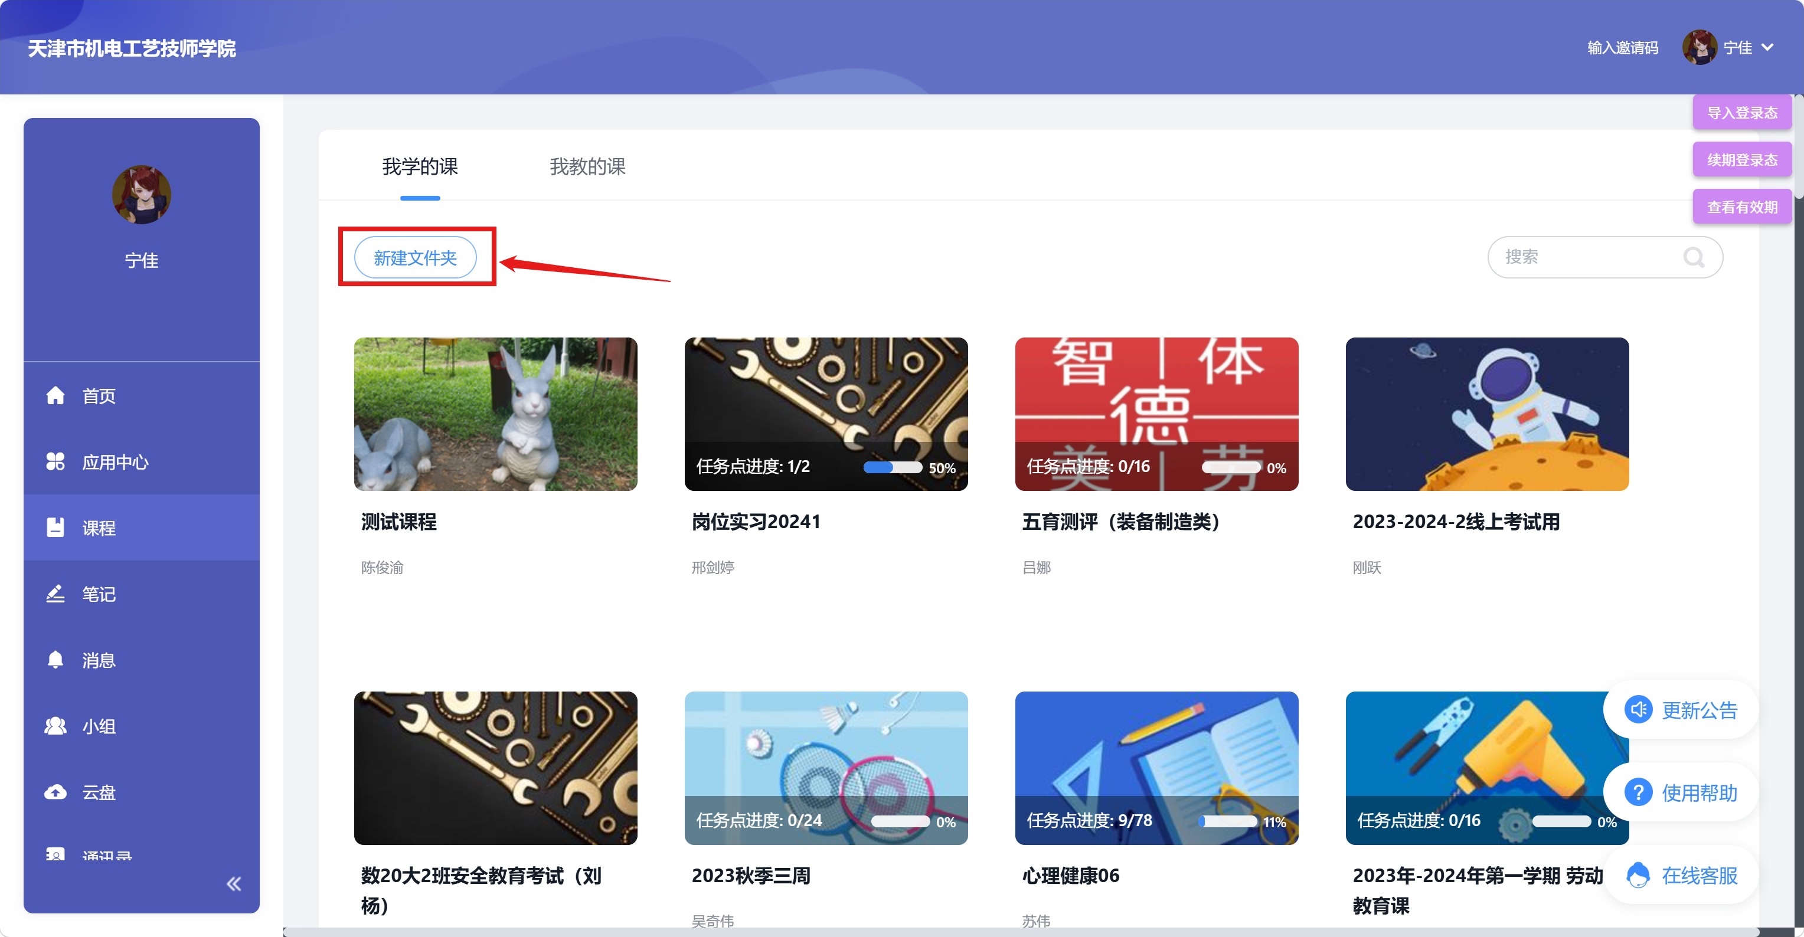The height and width of the screenshot is (937, 1804).
Task: Collapse sidebar with double chevron
Action: (234, 884)
